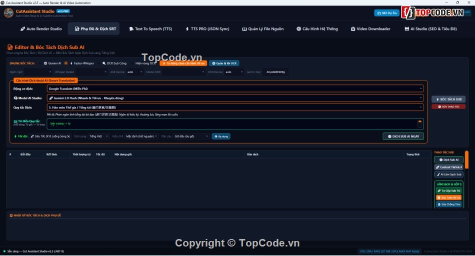Open the Text To Speech (TTS) tab
This screenshot has width=475, height=256.
[150, 29]
